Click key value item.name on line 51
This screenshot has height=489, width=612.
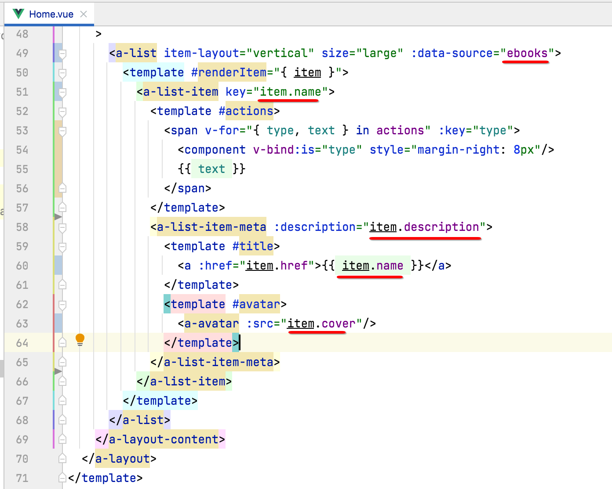click(290, 92)
